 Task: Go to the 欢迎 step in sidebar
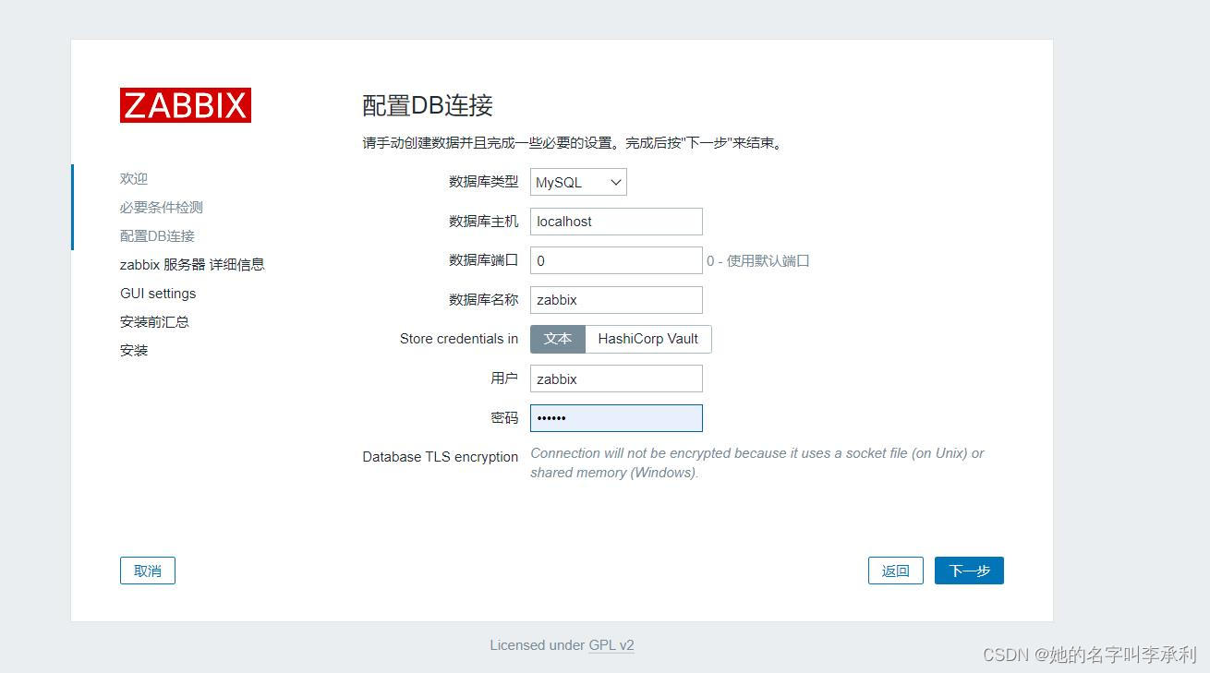pos(134,178)
